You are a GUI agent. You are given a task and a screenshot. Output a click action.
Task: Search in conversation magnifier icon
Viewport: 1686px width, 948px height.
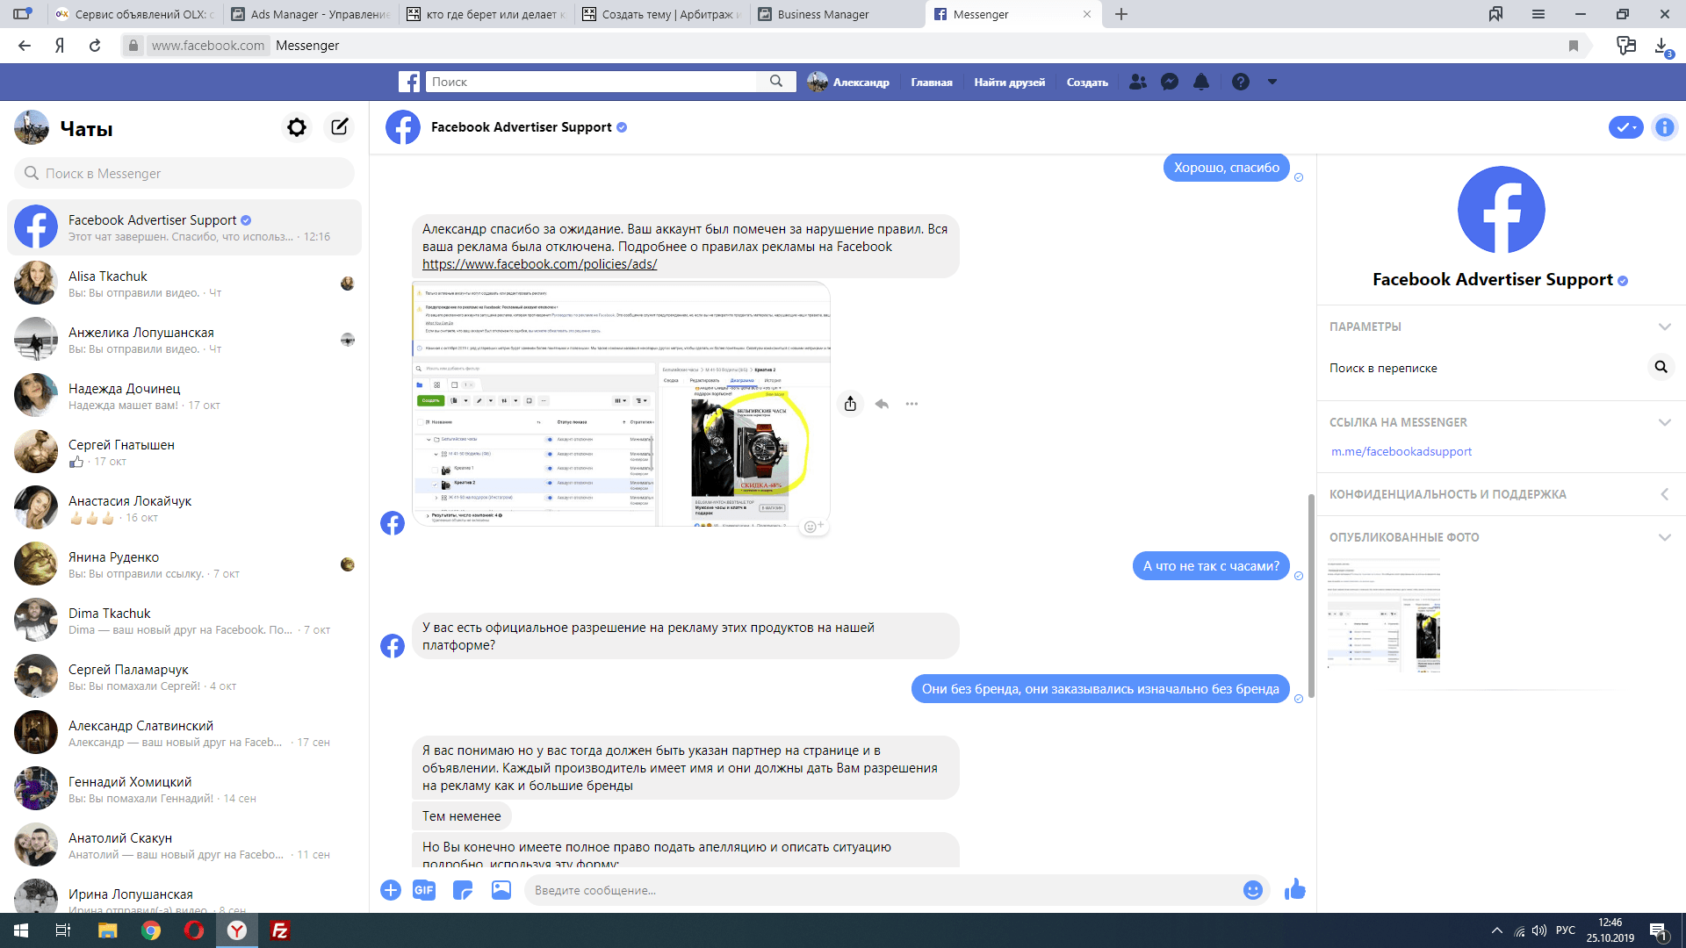[1661, 367]
